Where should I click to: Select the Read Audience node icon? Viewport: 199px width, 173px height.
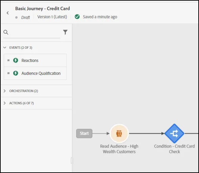(x=119, y=133)
